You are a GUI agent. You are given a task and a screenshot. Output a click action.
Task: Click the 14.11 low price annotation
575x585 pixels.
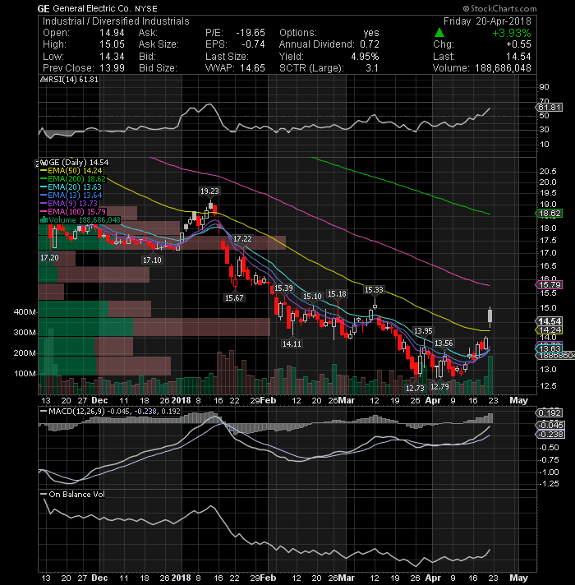pyautogui.click(x=292, y=344)
